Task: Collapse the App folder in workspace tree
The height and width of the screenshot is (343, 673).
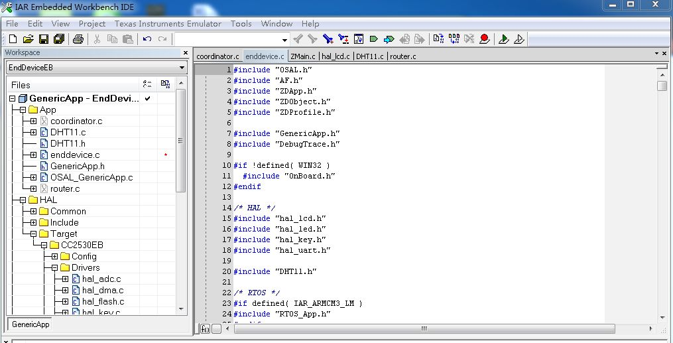Action: pos(23,110)
